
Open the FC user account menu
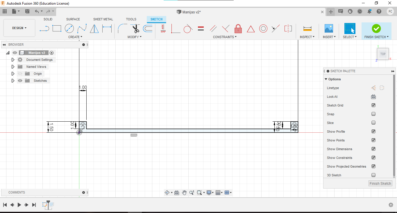(x=390, y=11)
